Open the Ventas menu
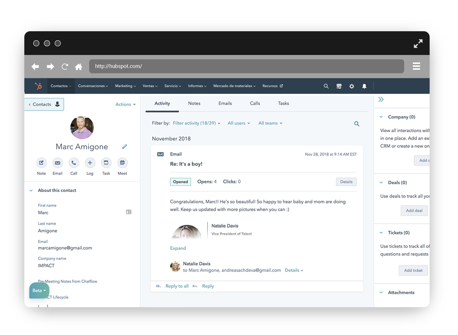This screenshot has height=335, width=458. [150, 86]
